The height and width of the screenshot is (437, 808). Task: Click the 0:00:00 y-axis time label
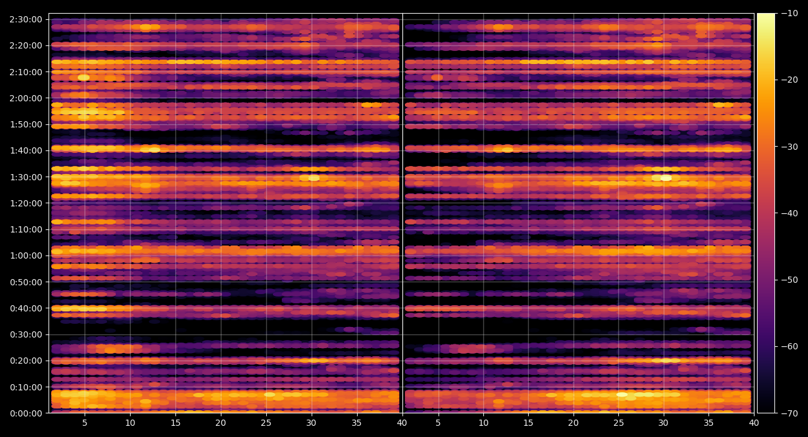click(x=26, y=413)
